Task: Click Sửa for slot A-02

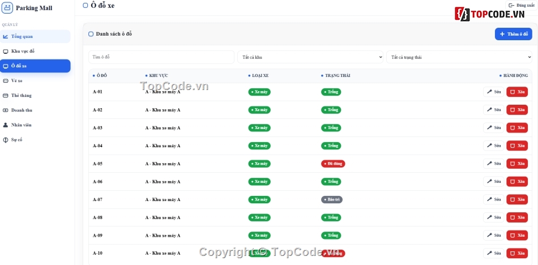Action: point(494,110)
